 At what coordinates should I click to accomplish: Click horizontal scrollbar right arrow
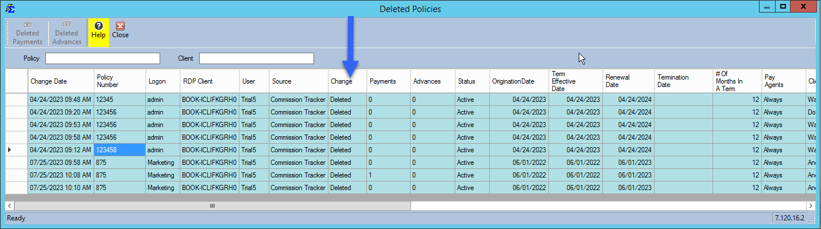[811, 206]
